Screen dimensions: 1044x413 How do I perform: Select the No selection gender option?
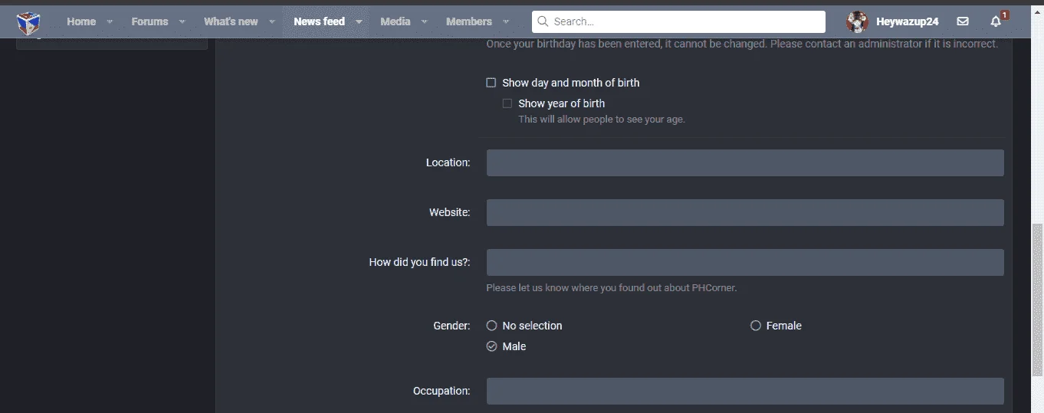point(492,326)
